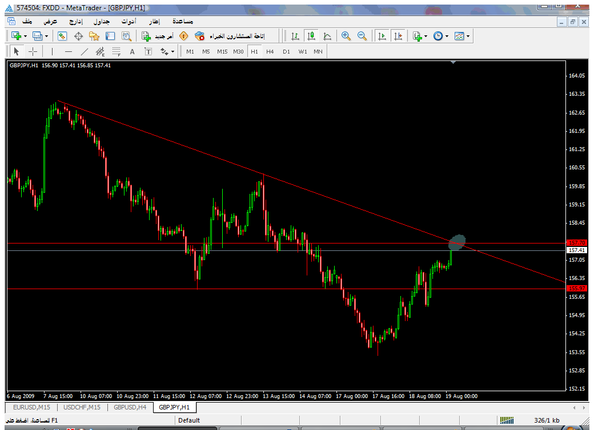Click the Zoom In magnifier icon
The width and height of the screenshot is (594, 430).
[x=346, y=36]
